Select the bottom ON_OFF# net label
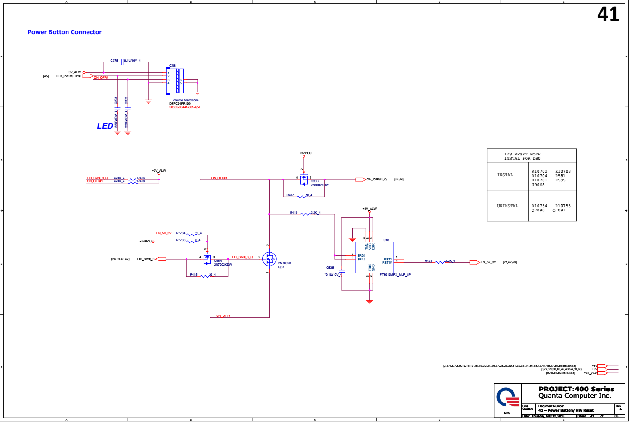This screenshot has height=446, width=631. [x=223, y=316]
